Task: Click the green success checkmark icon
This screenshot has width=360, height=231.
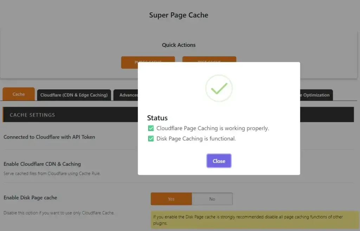Action: point(219,88)
